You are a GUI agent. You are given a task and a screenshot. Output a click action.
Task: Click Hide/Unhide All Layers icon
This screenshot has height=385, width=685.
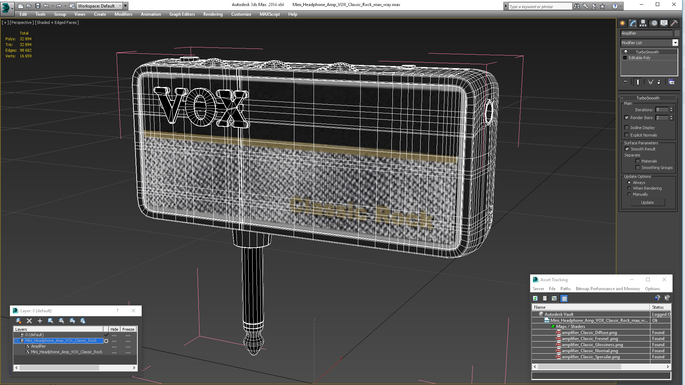[72, 321]
